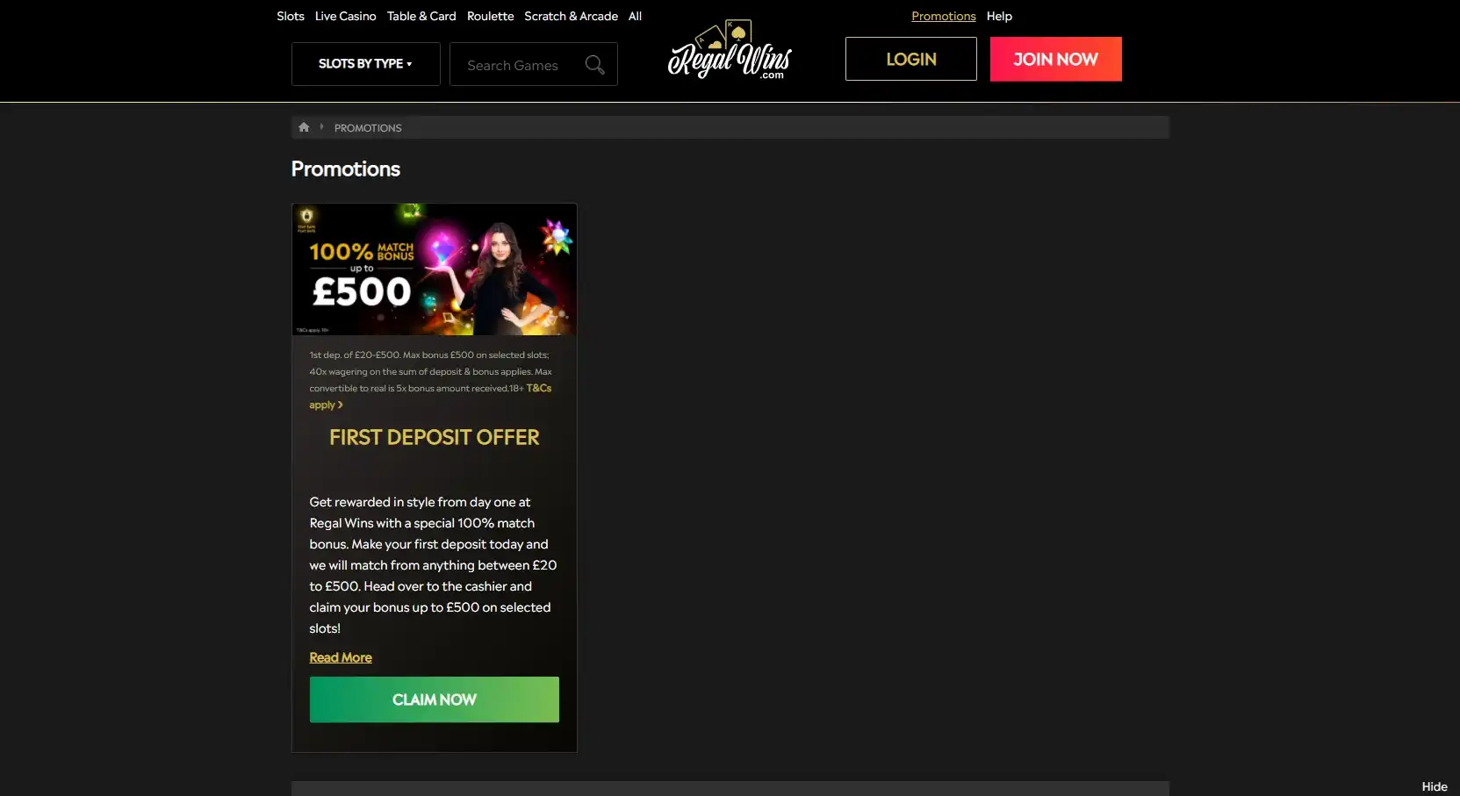Viewport: 1460px width, 796px height.
Task: Open the T&Cs apply expander link
Action: coord(430,397)
